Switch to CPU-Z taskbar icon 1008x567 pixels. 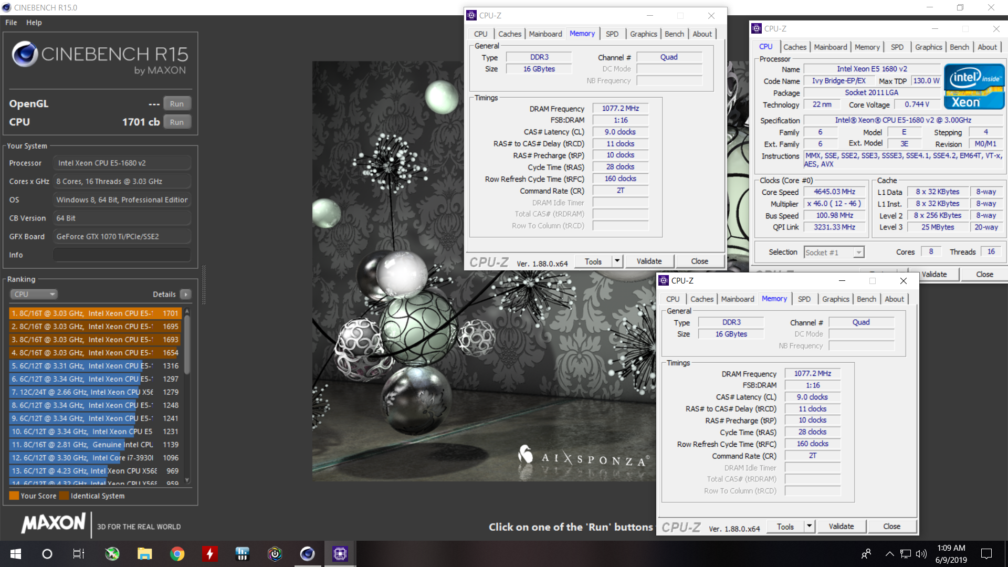pos(340,554)
